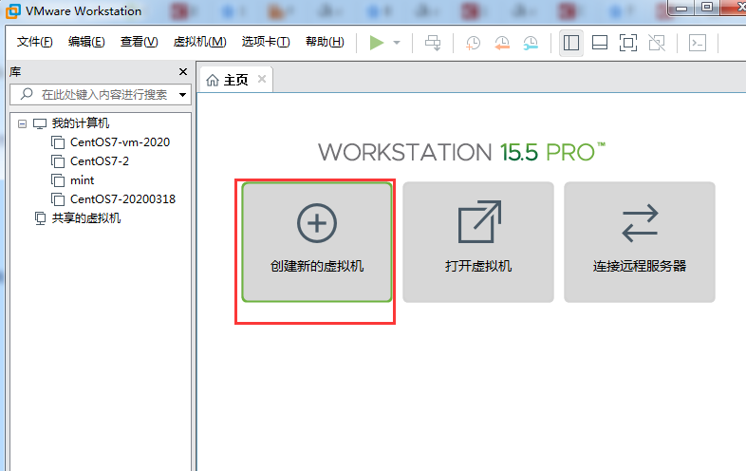Click the CentOS7-20200318 VM icon
The image size is (746, 471).
[58, 199]
